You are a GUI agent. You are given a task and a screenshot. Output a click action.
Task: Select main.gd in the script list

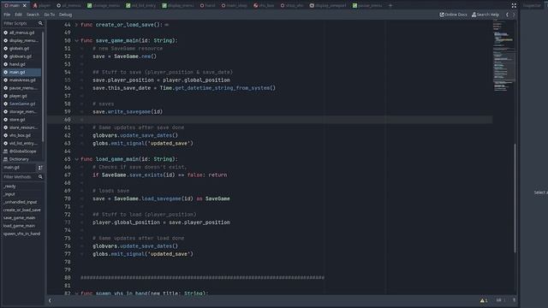pos(21,72)
